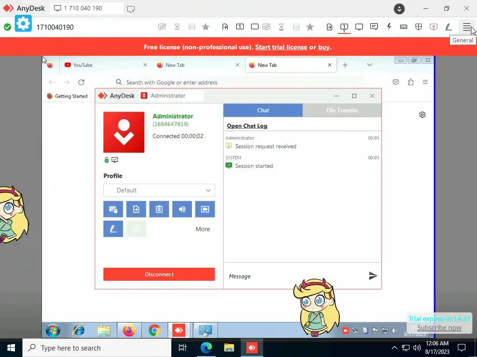
Task: Open Chat Log link
Action: tap(247, 126)
